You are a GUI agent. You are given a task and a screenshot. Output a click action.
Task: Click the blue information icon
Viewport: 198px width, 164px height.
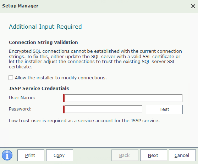tap(7, 155)
